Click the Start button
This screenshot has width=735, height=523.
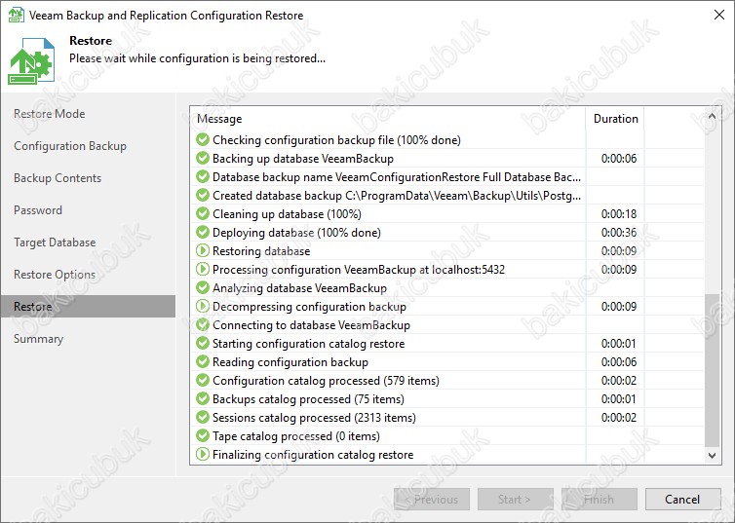click(516, 499)
